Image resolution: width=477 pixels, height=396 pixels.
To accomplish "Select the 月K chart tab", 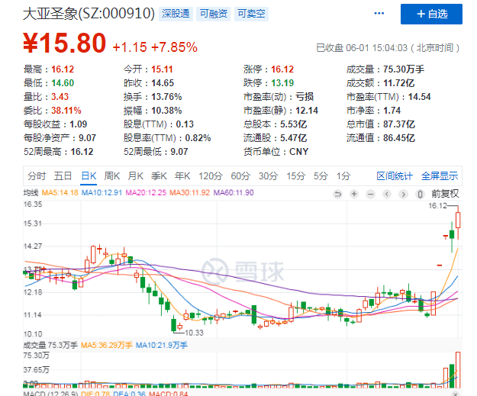I will (135, 175).
